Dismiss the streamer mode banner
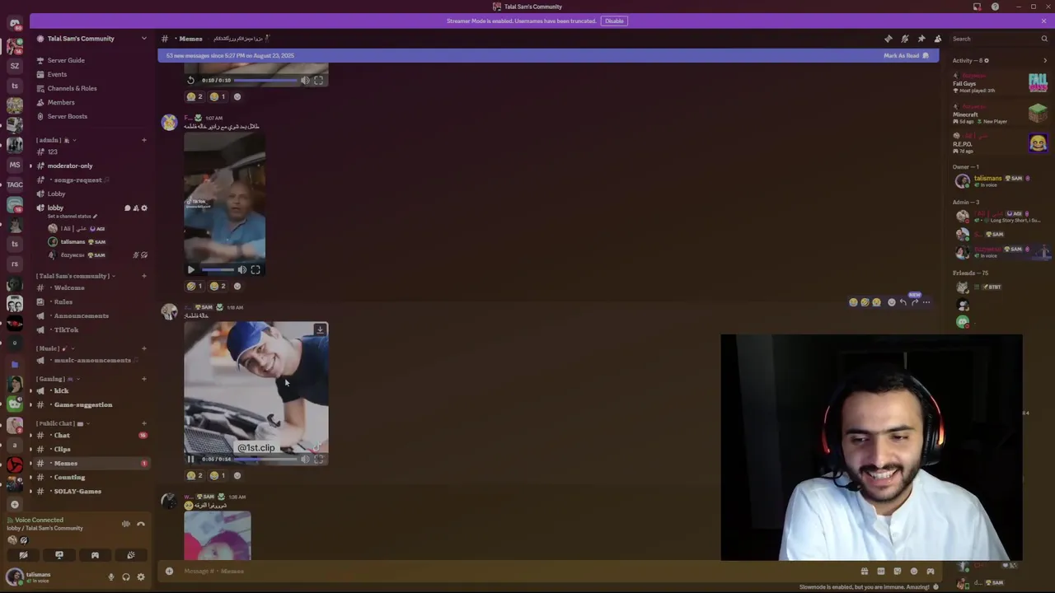Viewport: 1055px width, 593px height. [1043, 21]
